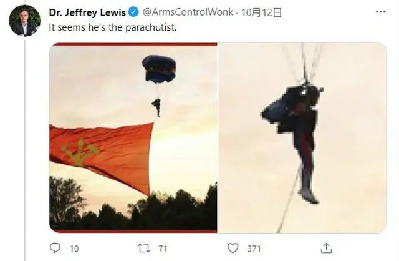Screen dimensions: 399x261
Task: Click the reply speech bubble icon
Action: click(55, 248)
